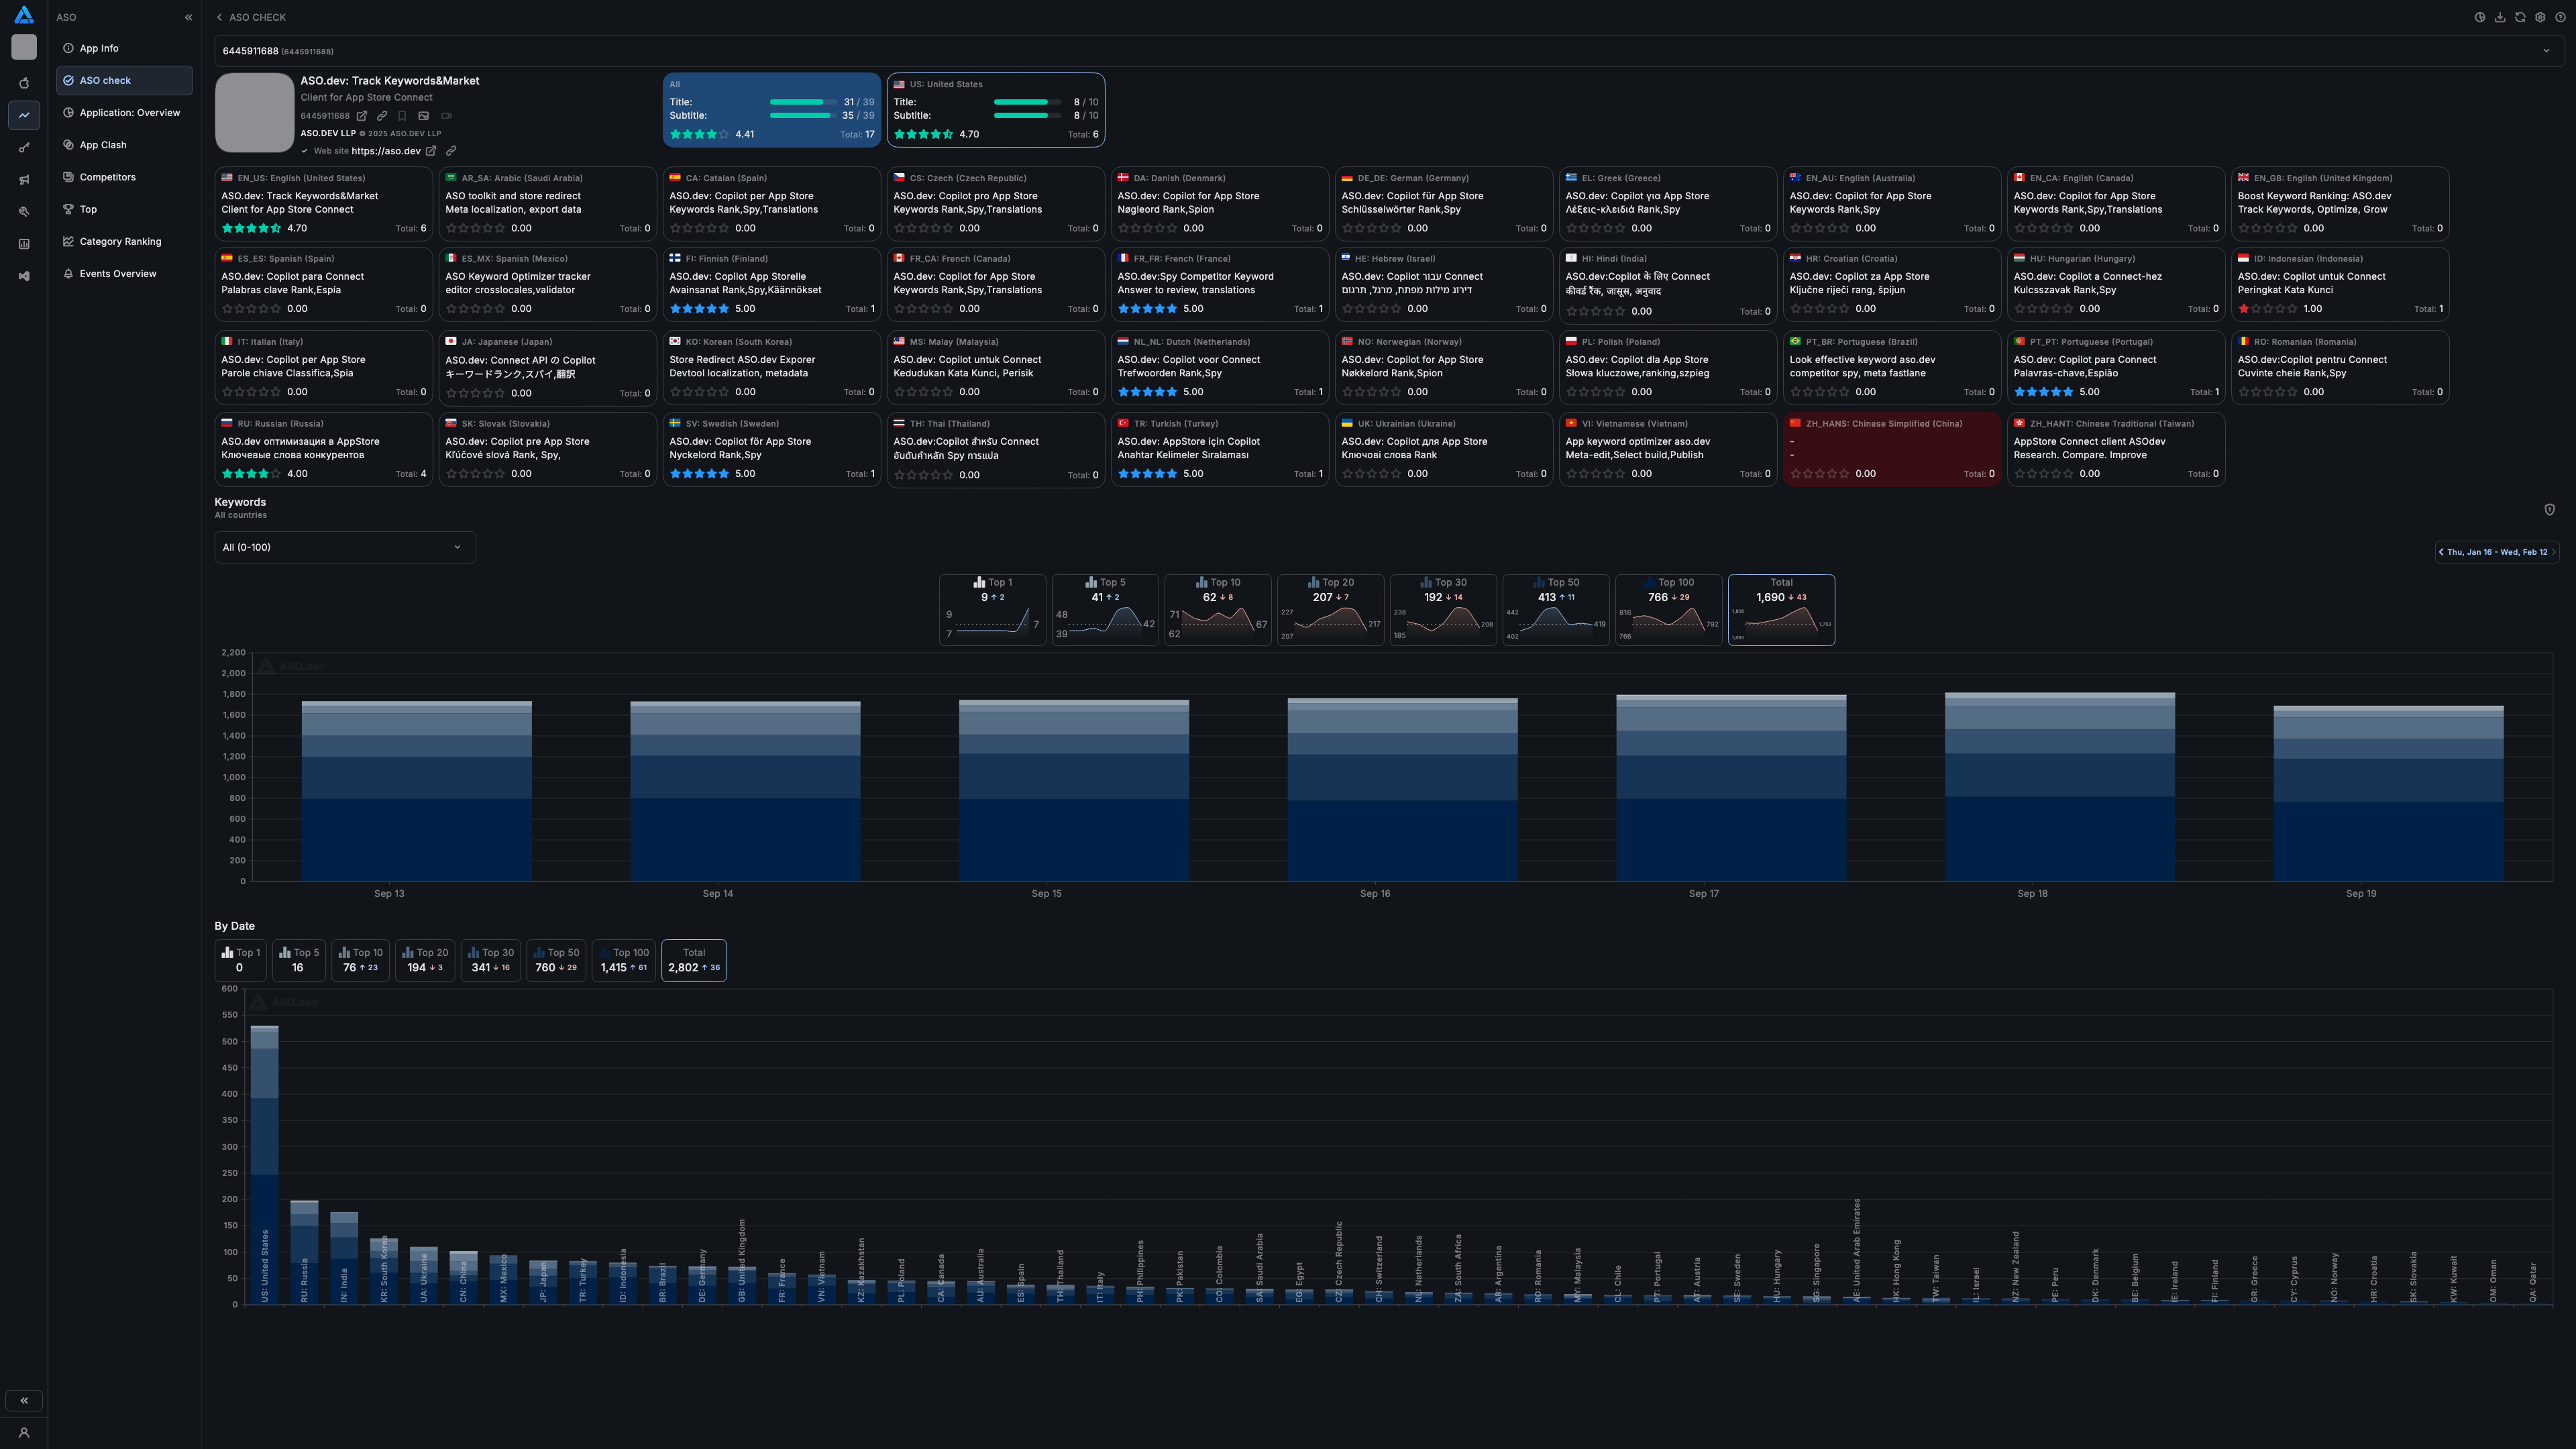Viewport: 2576px width, 1449px height.
Task: Collapse the ASO sidebar with double chevron
Action: [188, 17]
